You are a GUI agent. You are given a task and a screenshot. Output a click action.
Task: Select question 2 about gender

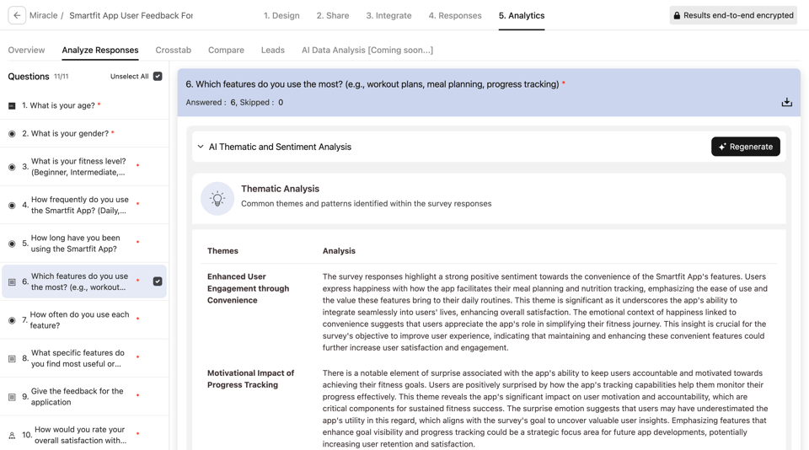[x=67, y=133]
